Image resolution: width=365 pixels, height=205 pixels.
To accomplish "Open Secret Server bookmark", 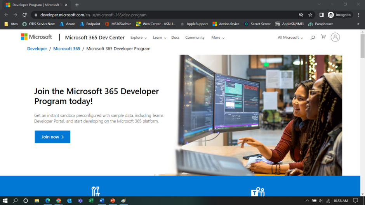I will [257, 24].
